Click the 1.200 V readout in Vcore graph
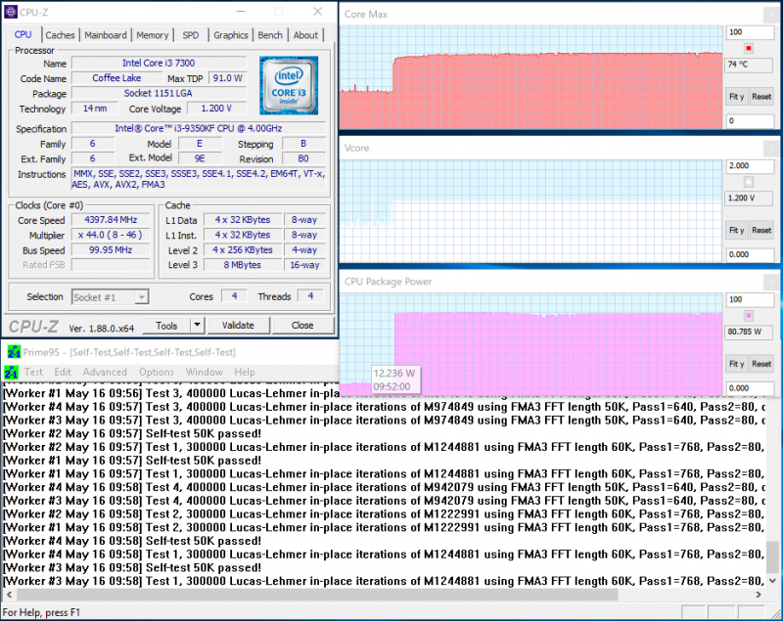Screen dimensions: 783x621 tap(748, 199)
